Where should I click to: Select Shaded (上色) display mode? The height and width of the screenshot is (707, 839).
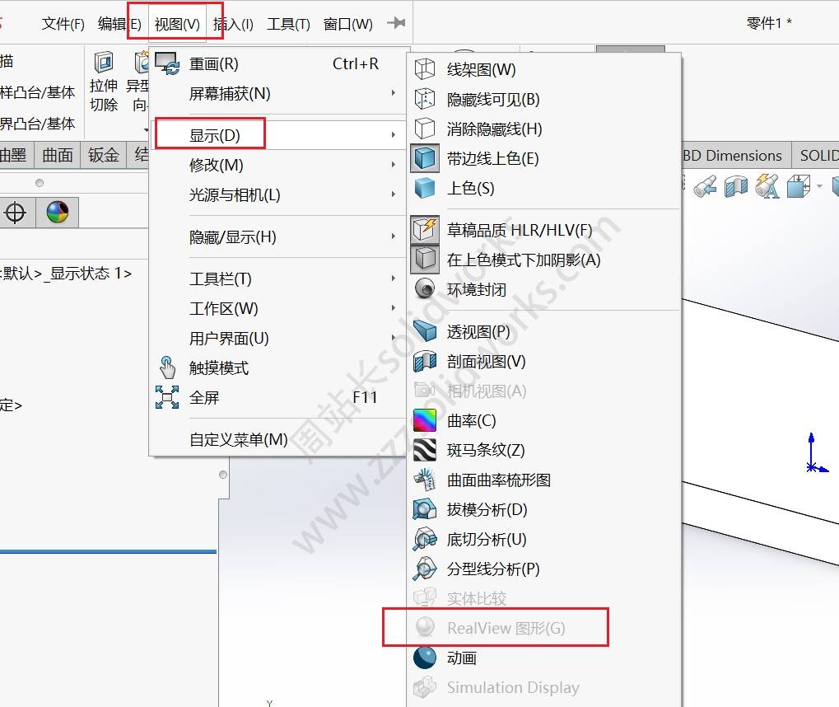coord(543,188)
